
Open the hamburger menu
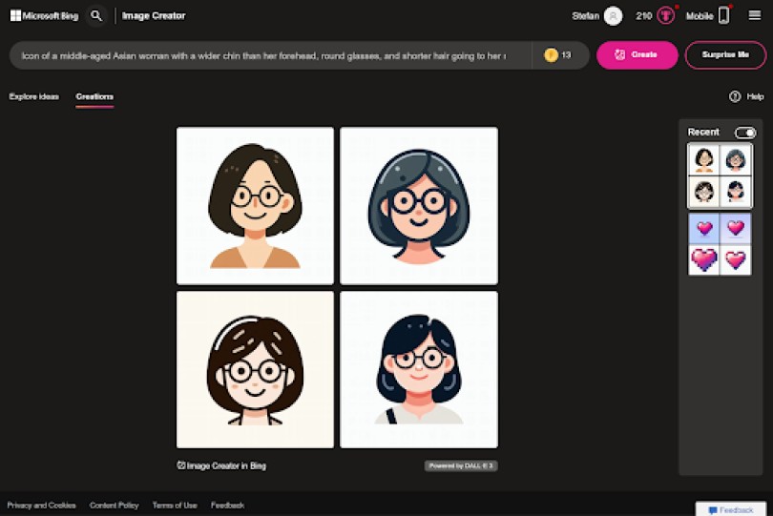tap(755, 16)
